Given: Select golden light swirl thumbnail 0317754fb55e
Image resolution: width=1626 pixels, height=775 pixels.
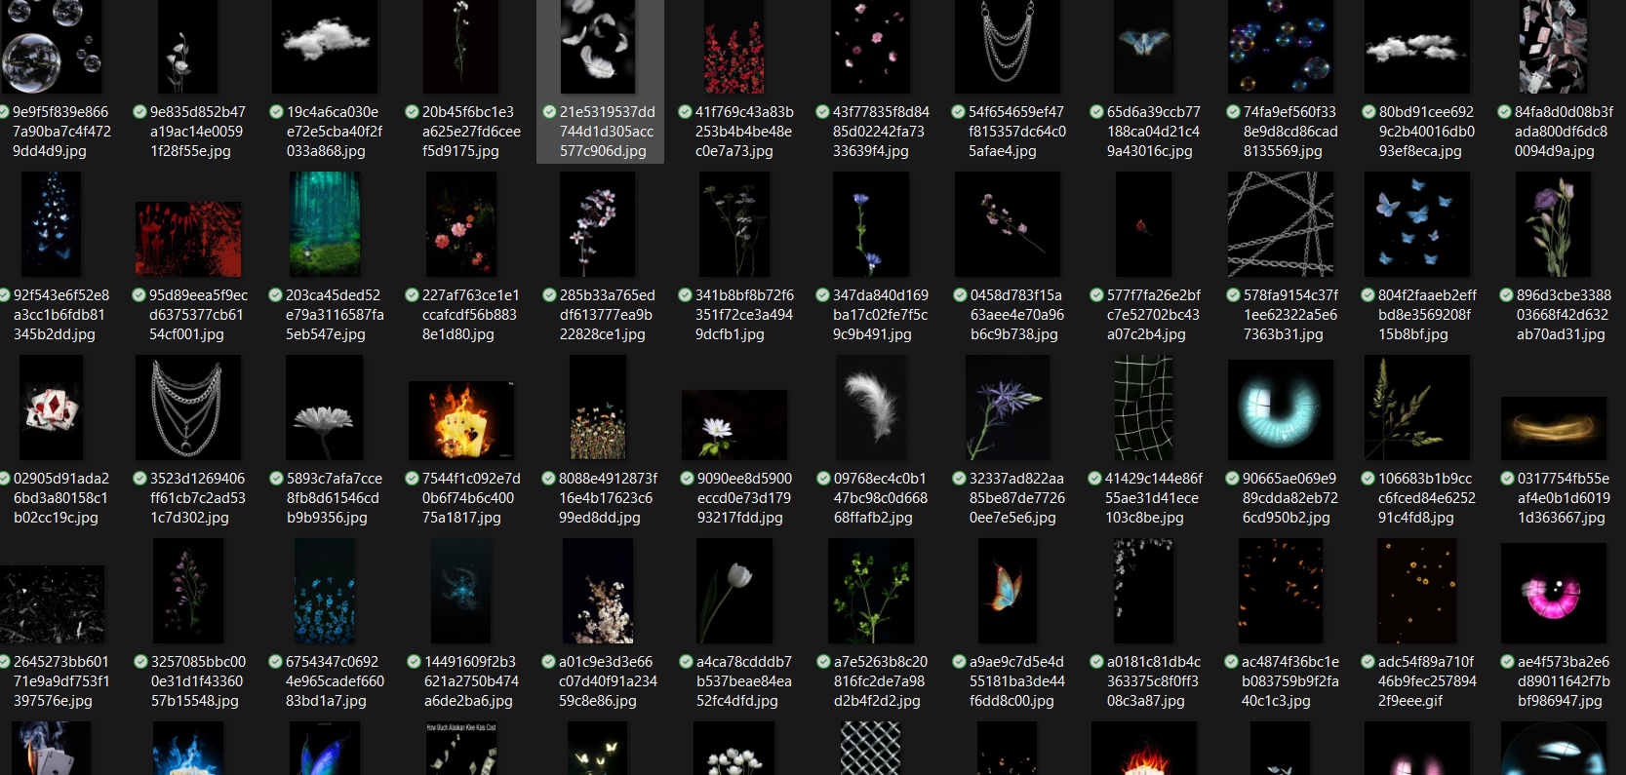Looking at the screenshot, I should (x=1554, y=428).
